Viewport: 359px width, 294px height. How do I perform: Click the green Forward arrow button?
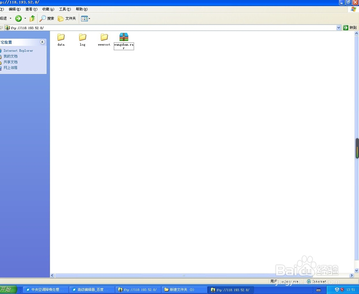tap(19, 18)
